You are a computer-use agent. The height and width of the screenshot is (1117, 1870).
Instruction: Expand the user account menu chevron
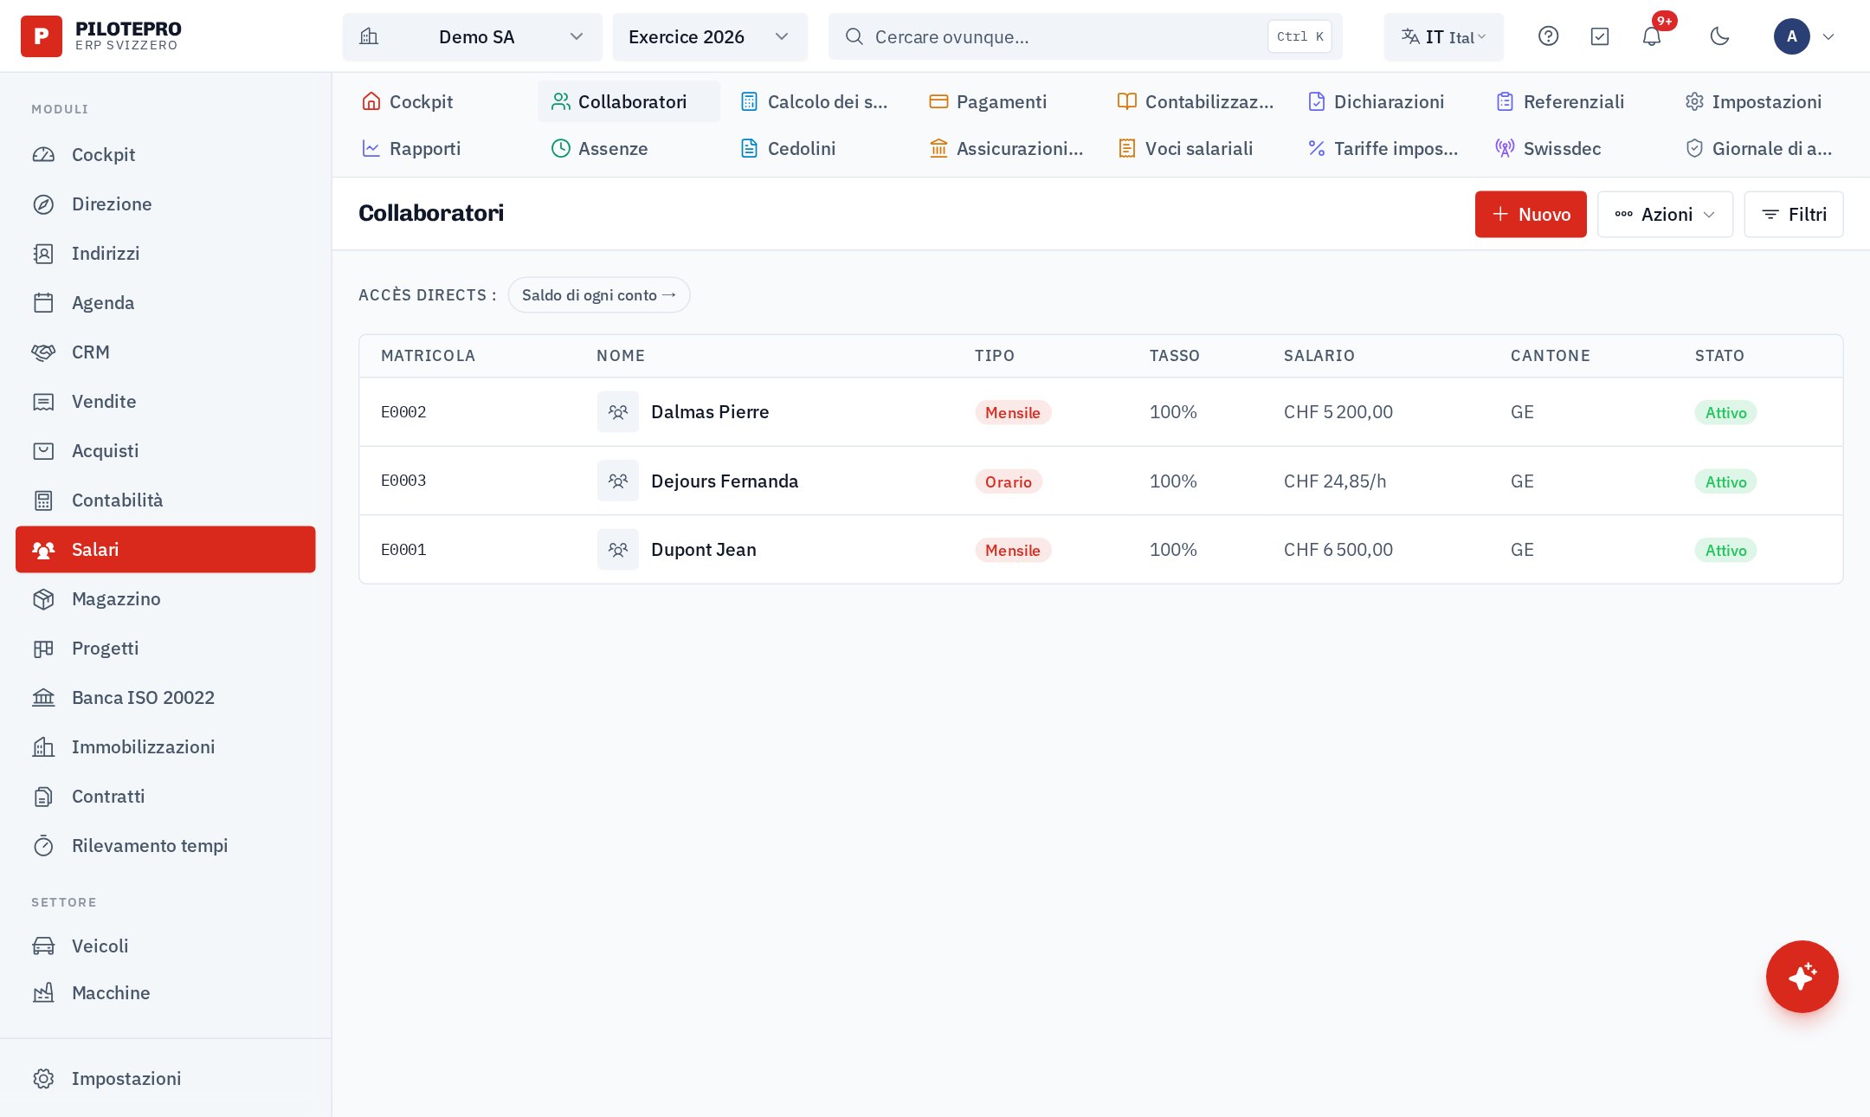pyautogui.click(x=1828, y=36)
